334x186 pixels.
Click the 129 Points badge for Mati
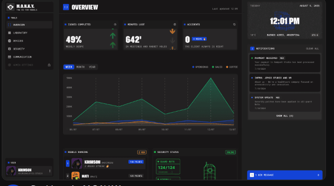tap(136, 176)
